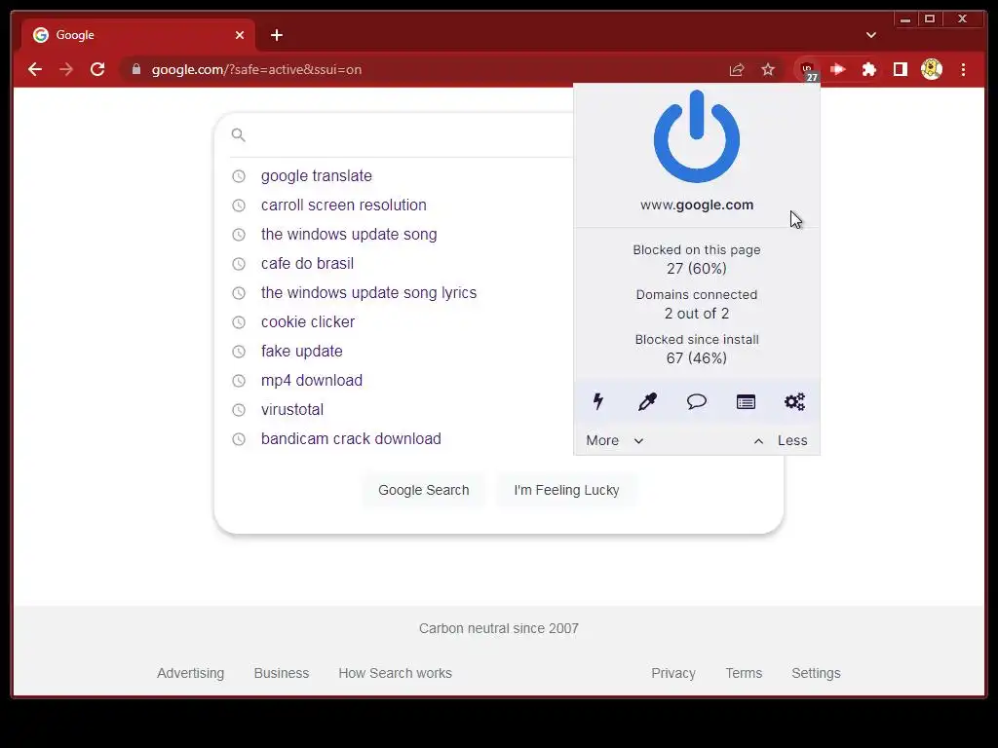Image resolution: width=998 pixels, height=748 pixels.
Task: View site information lock icon
Action: tap(135, 69)
